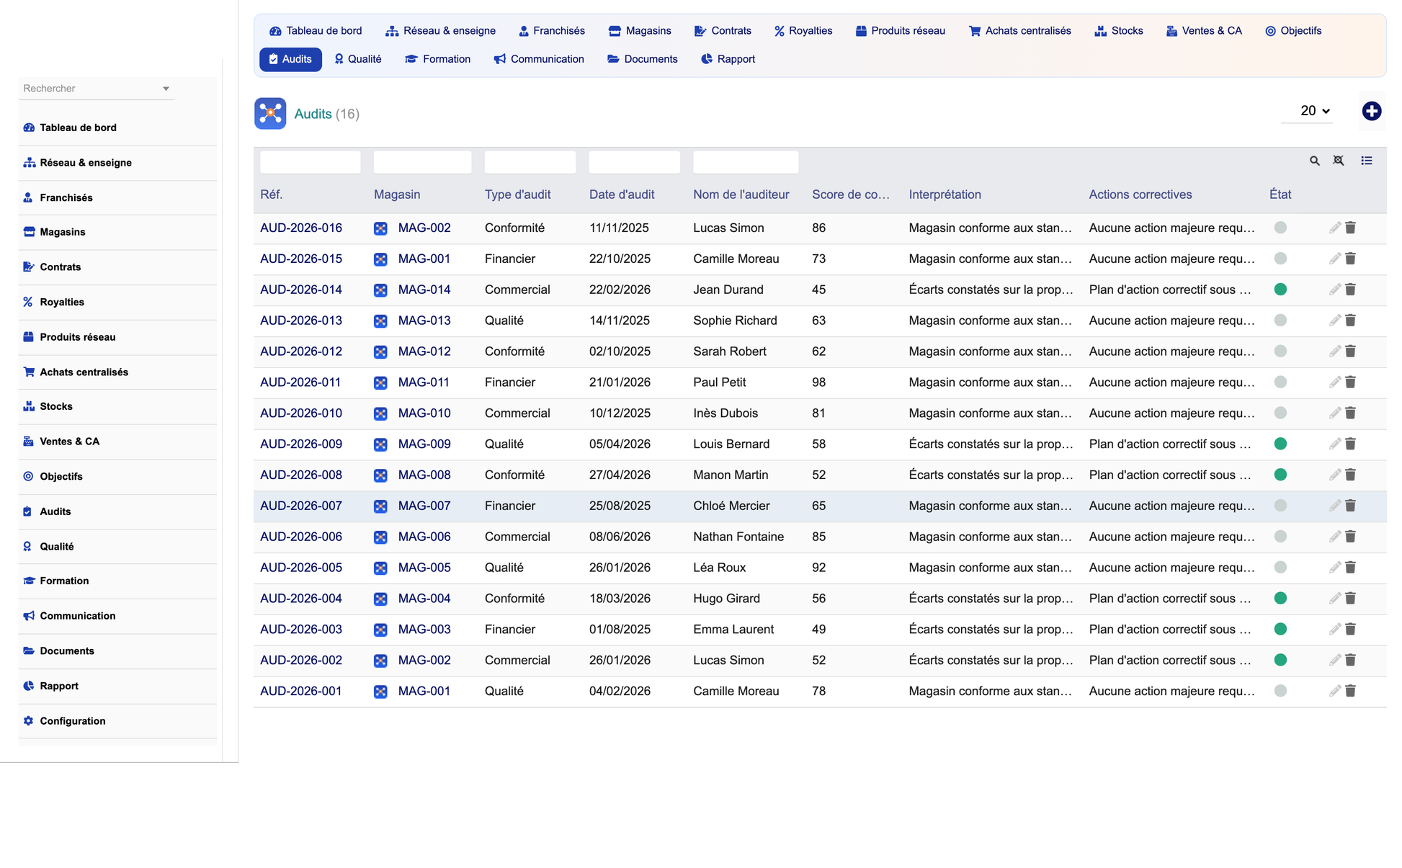The image size is (1402, 868).
Task: Delete audit AUD-2026-008 with trash icon
Action: coord(1350,475)
